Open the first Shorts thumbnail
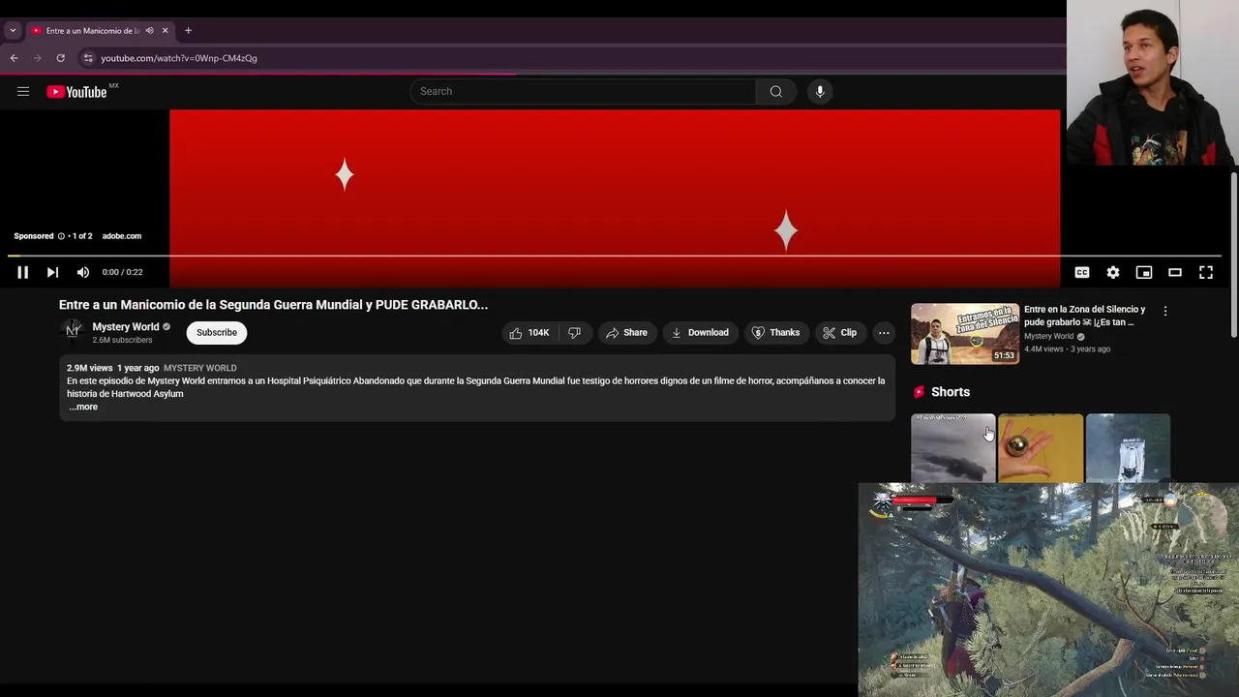The height and width of the screenshot is (697, 1239). pyautogui.click(x=952, y=448)
